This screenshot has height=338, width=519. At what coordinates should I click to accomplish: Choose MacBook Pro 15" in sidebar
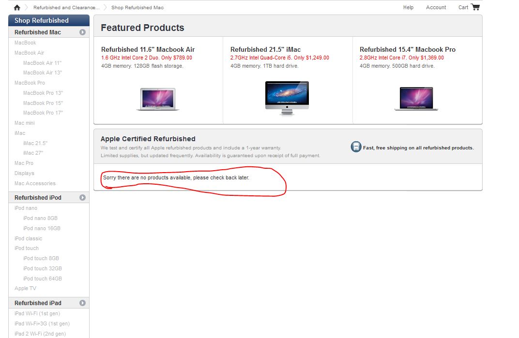click(43, 103)
